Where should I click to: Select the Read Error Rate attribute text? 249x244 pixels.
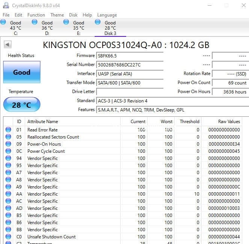42,130
